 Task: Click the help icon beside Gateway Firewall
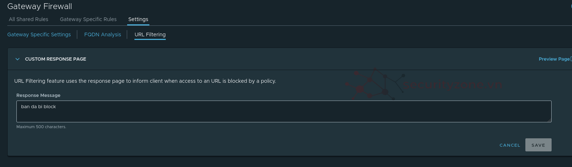pyautogui.click(x=571, y=6)
